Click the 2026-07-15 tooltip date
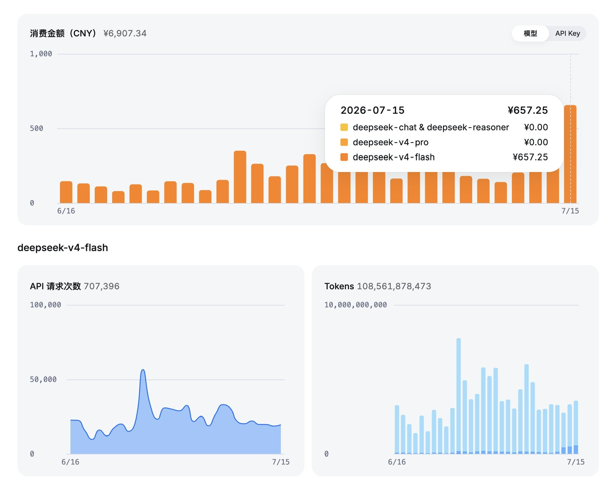Image resolution: width=615 pixels, height=487 pixels. (x=372, y=110)
